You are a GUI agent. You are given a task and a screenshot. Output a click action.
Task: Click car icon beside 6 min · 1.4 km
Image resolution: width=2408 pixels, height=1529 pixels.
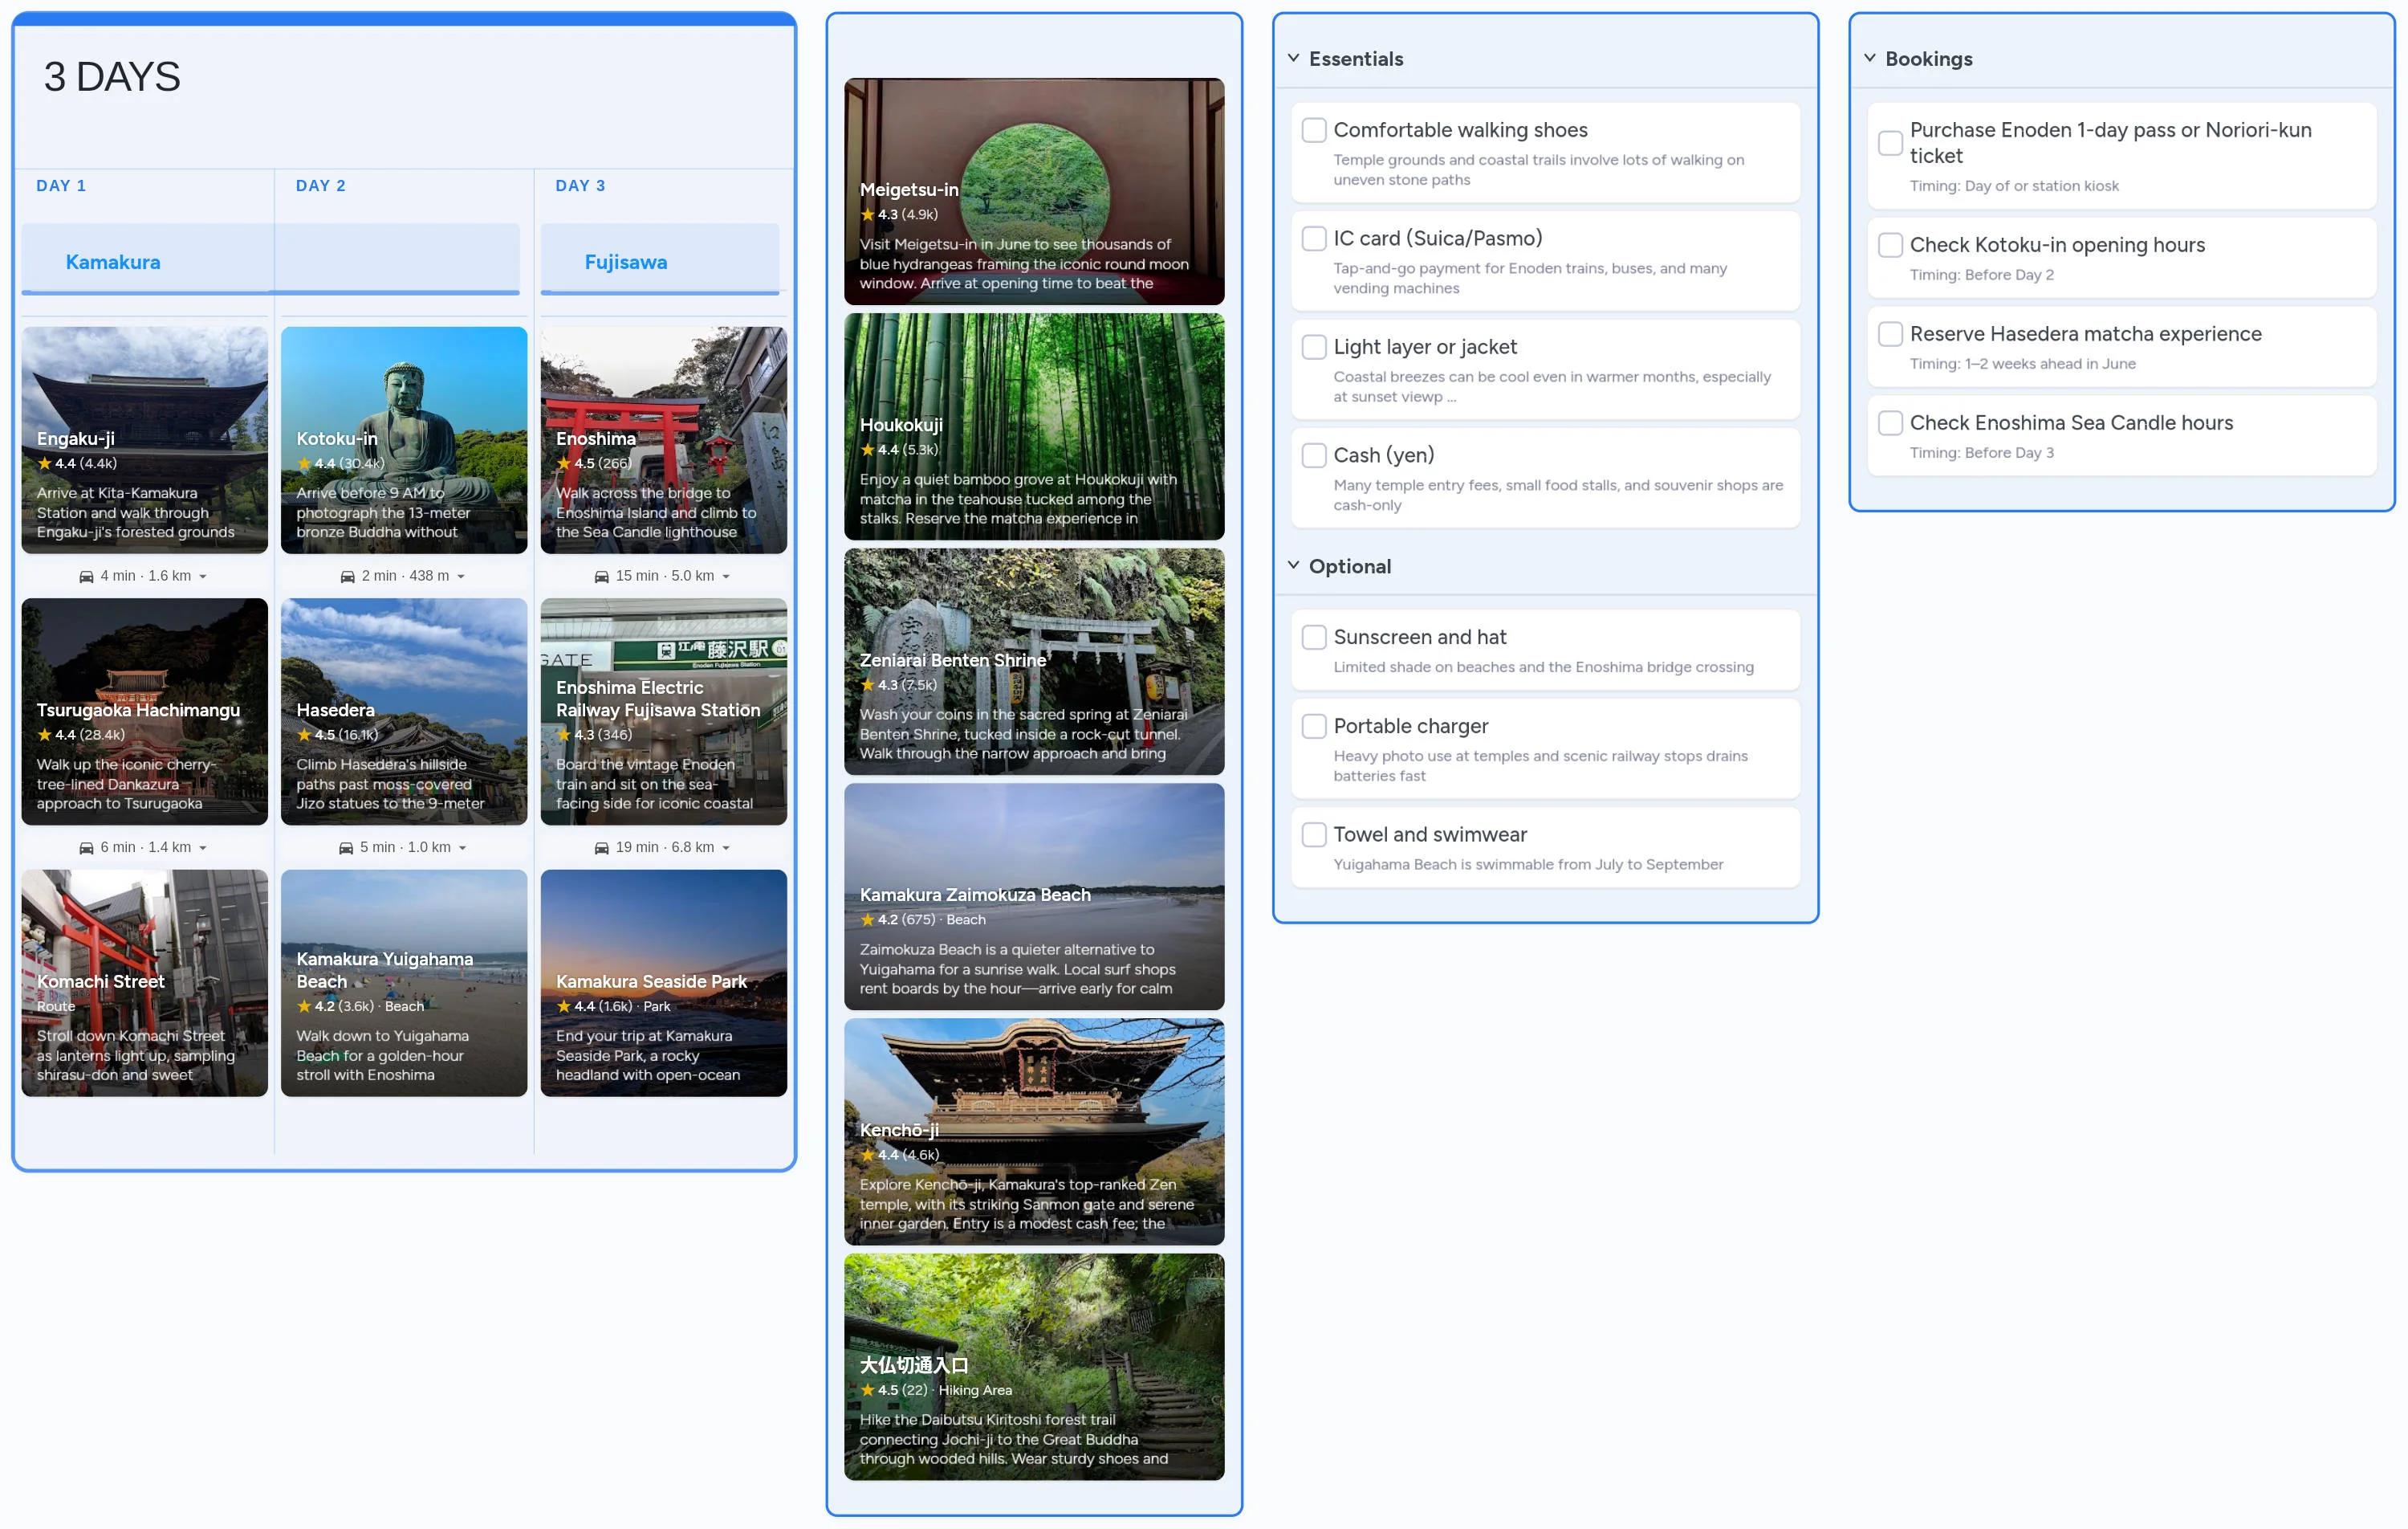[x=86, y=847]
